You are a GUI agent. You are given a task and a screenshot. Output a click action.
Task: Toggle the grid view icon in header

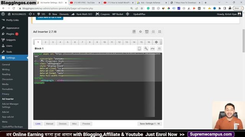coord(160,32)
